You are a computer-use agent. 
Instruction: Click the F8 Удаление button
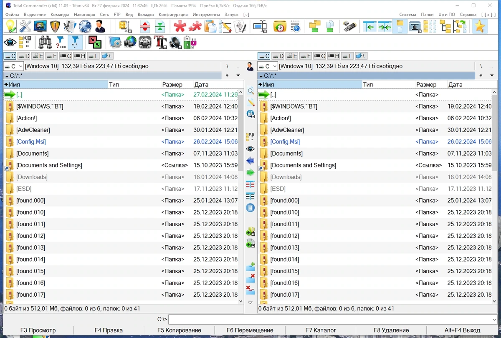(391, 330)
